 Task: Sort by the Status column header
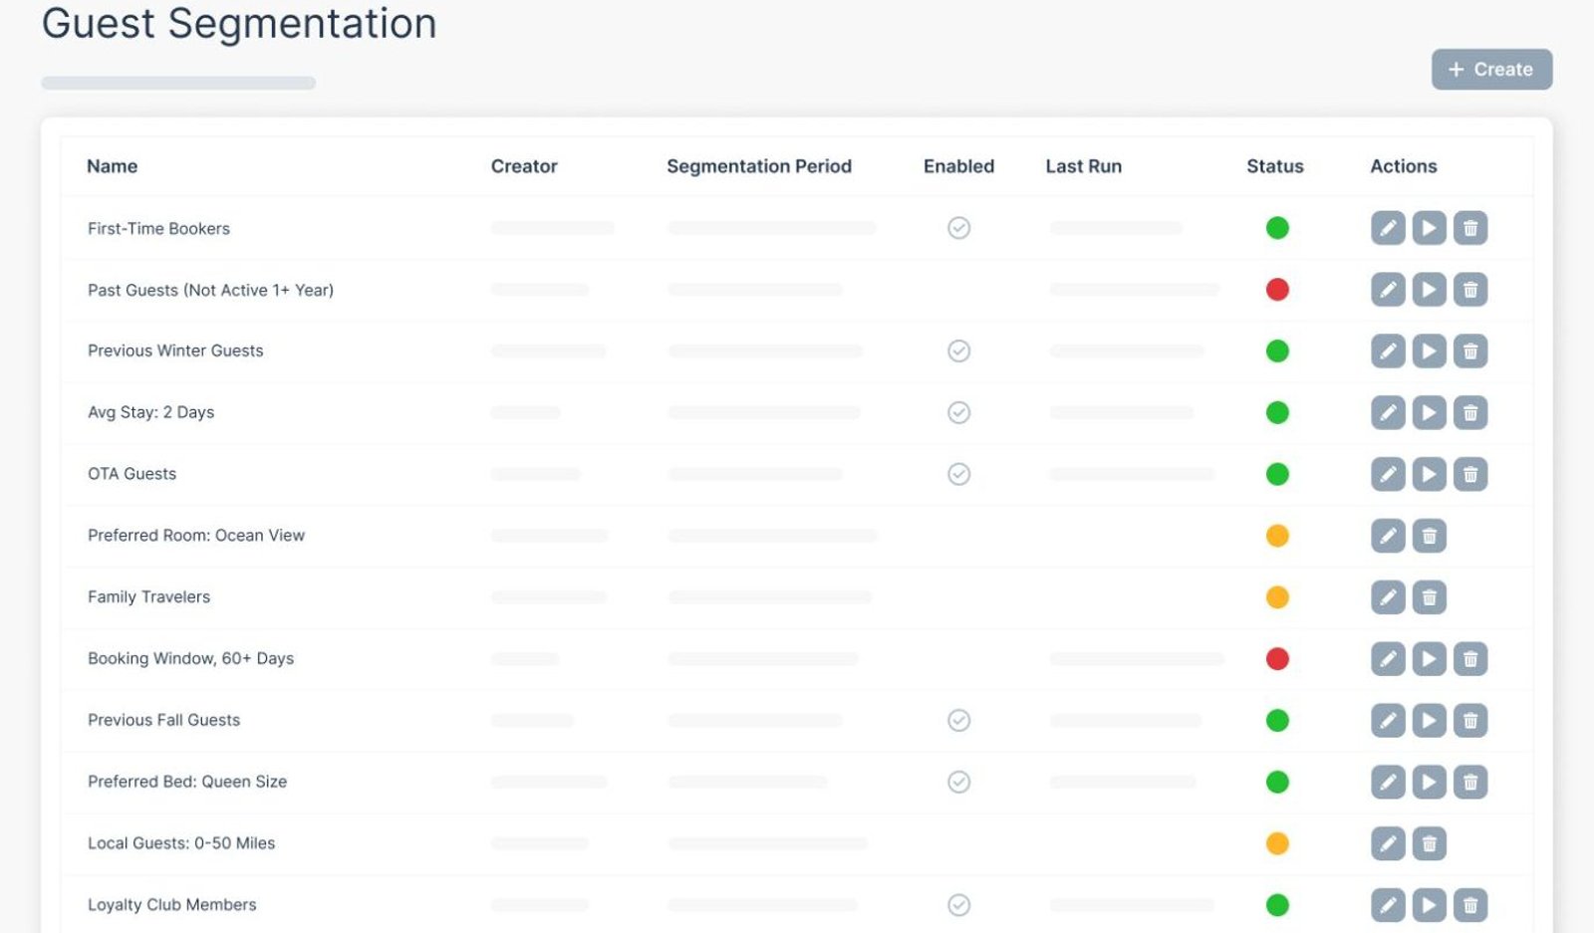point(1275,166)
